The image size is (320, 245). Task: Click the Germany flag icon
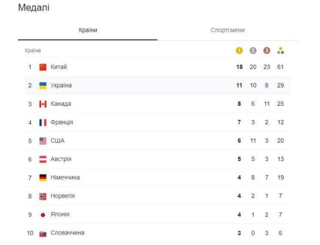pyautogui.click(x=43, y=178)
